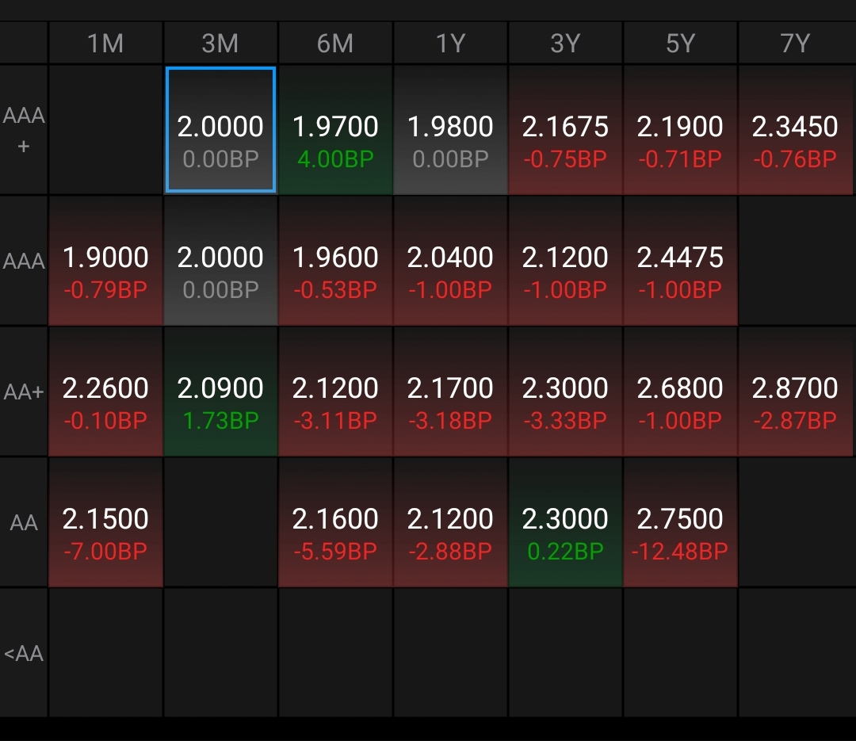Click the 7Y column header

pyautogui.click(x=795, y=43)
